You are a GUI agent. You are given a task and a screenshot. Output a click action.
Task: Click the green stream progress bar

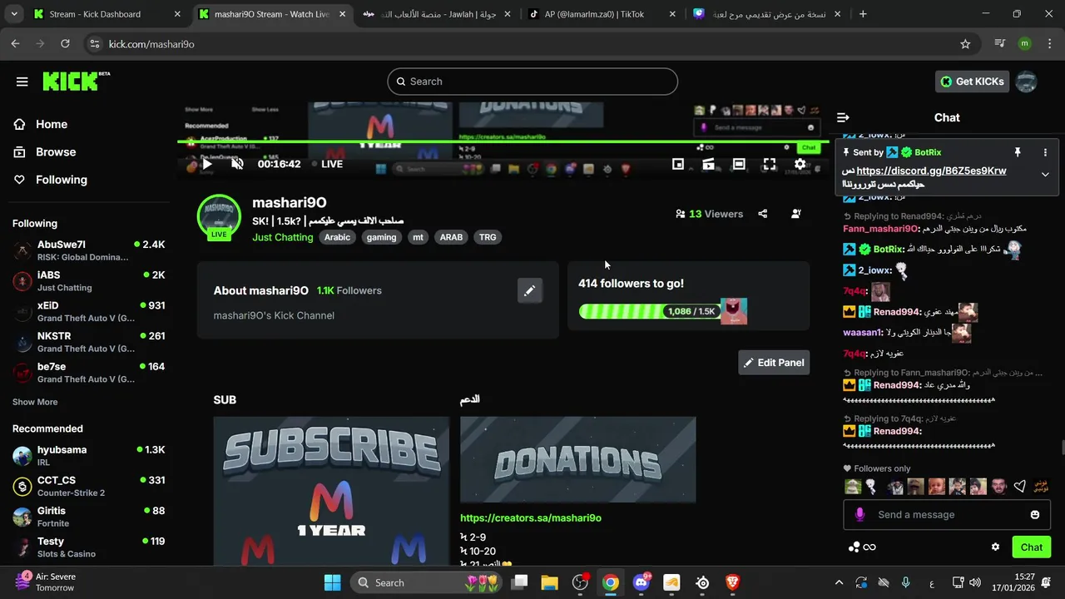tap(503, 142)
